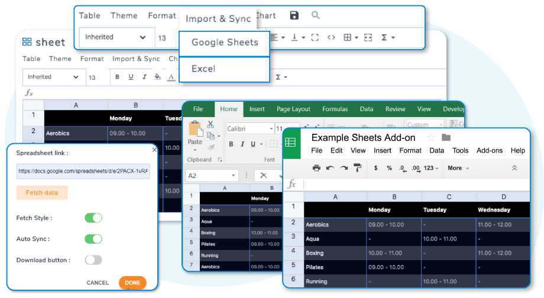Click the orange DONE button

point(132,283)
